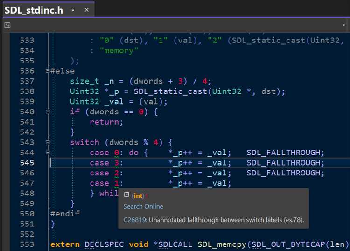This screenshot has height=251, width=350.
Task: Click #endif on line 550
Action: (65, 214)
